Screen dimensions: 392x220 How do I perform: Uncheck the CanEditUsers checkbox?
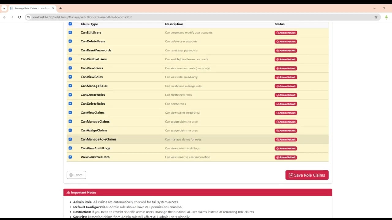coord(70,32)
